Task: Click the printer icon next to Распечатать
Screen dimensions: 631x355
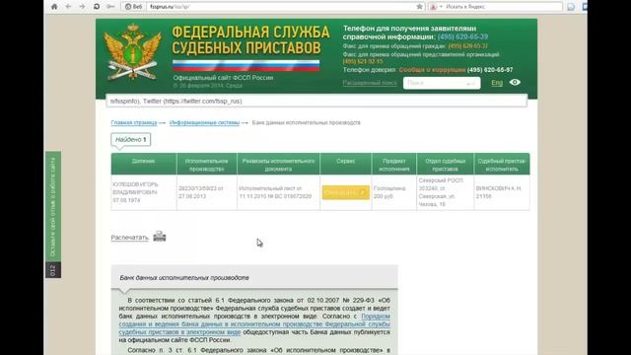Action: (160, 236)
